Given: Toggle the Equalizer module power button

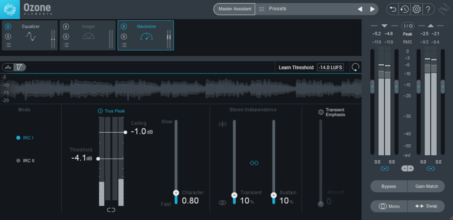Looking at the screenshot, I should pyautogui.click(x=8, y=26).
